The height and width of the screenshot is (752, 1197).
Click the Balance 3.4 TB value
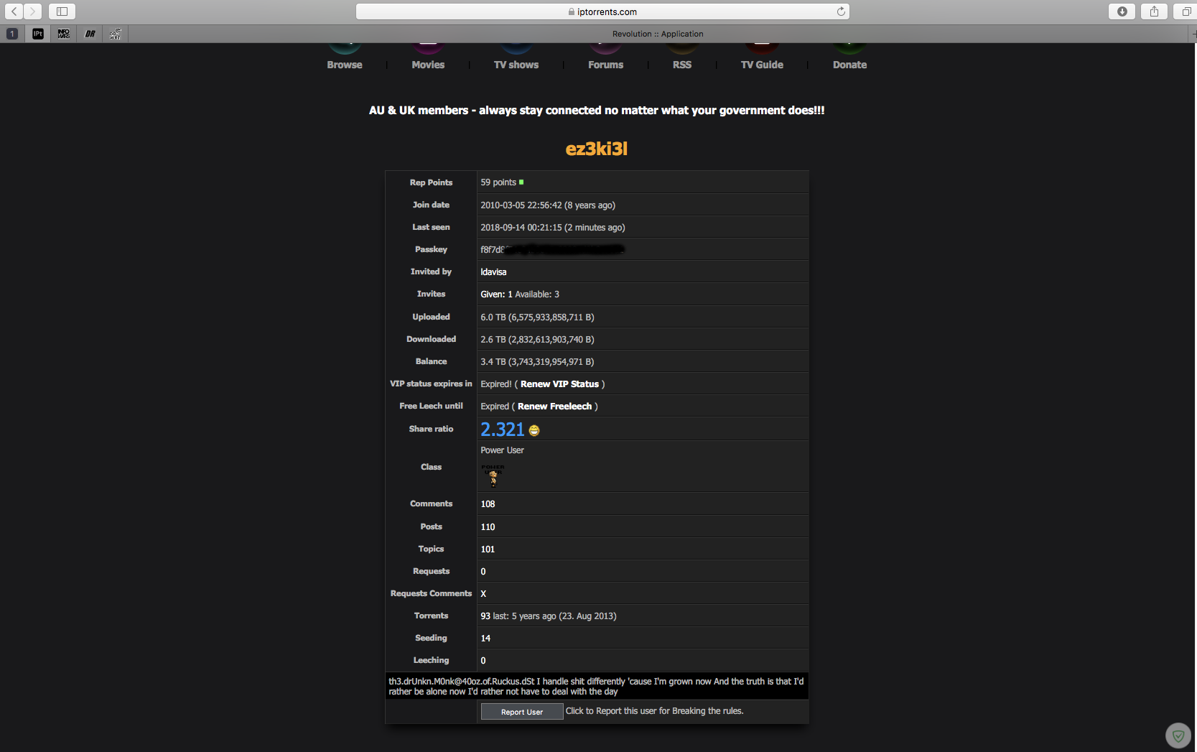[x=537, y=362]
